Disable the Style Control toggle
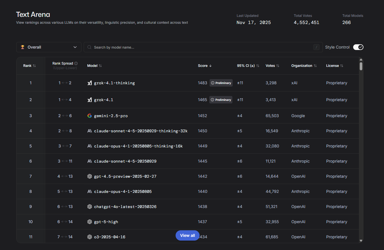 tap(358, 47)
